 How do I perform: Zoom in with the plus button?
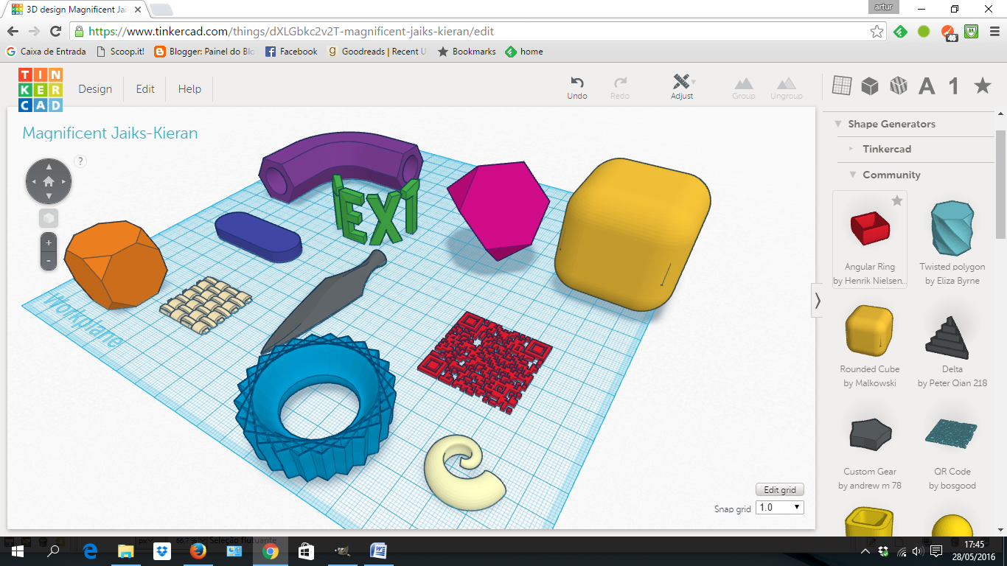(x=49, y=242)
